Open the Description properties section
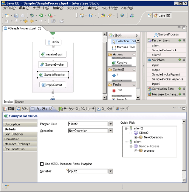The width and height of the screenshot is (189, 192). click(20, 124)
